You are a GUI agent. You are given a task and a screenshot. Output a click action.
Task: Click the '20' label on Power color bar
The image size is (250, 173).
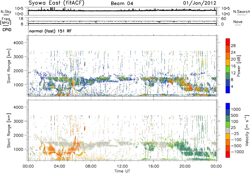click(233, 59)
